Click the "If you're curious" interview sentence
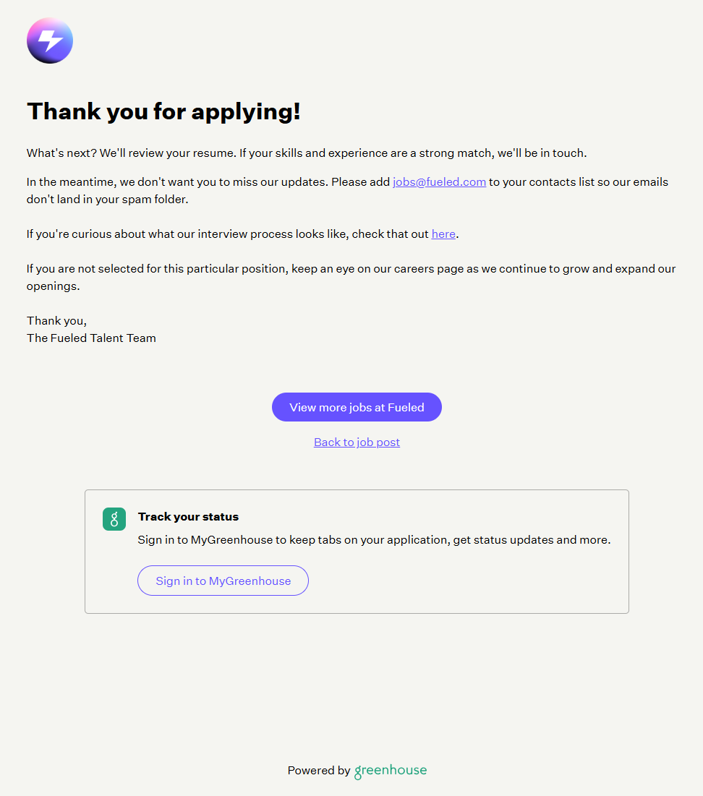 pyautogui.click(x=228, y=234)
